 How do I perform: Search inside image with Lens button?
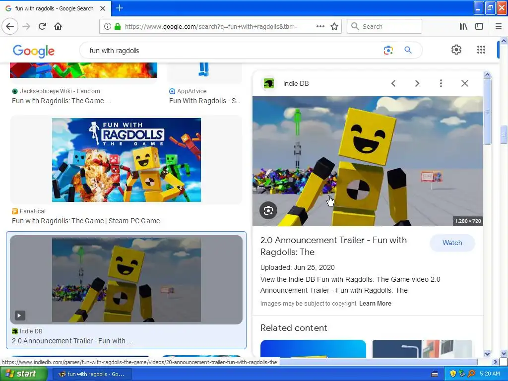point(268,210)
